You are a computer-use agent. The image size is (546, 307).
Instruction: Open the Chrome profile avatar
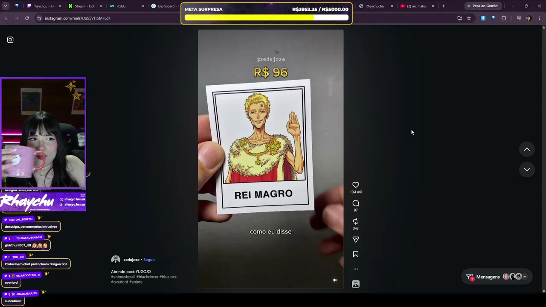pyautogui.click(x=529, y=18)
